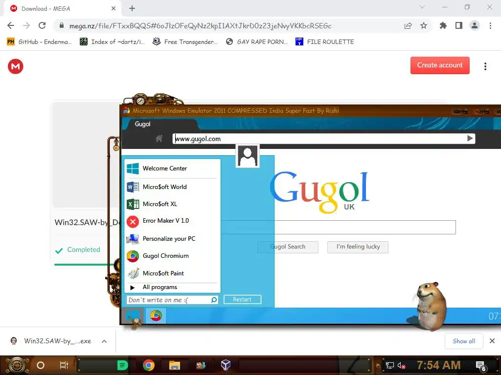
Task: Click the Gugol home icon
Action: (x=159, y=139)
